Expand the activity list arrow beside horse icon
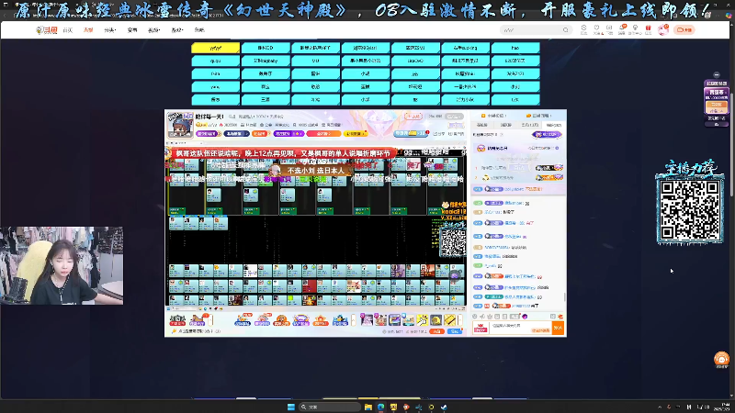 coord(211,320)
